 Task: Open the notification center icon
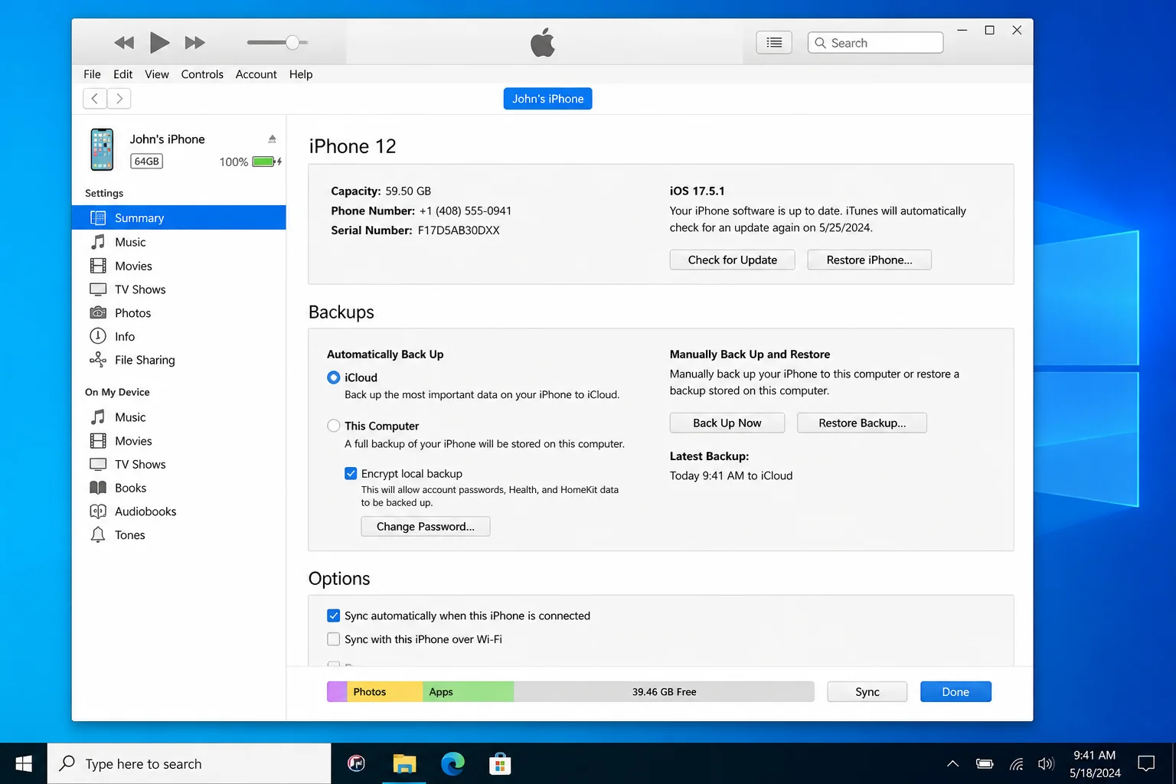(x=1146, y=763)
